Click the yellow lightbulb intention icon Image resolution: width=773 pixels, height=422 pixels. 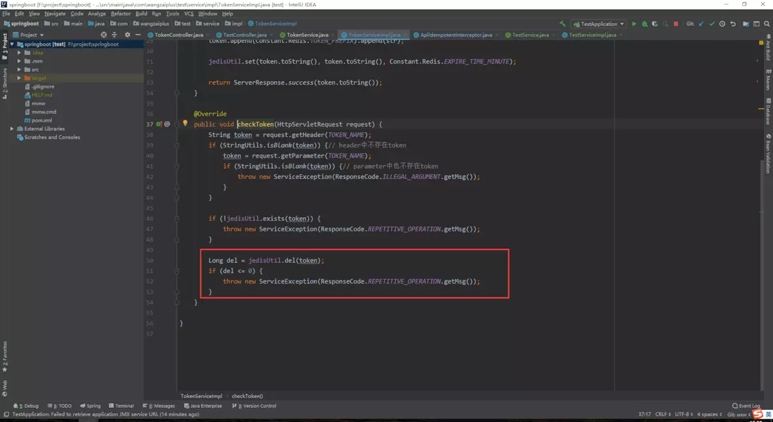pos(185,123)
